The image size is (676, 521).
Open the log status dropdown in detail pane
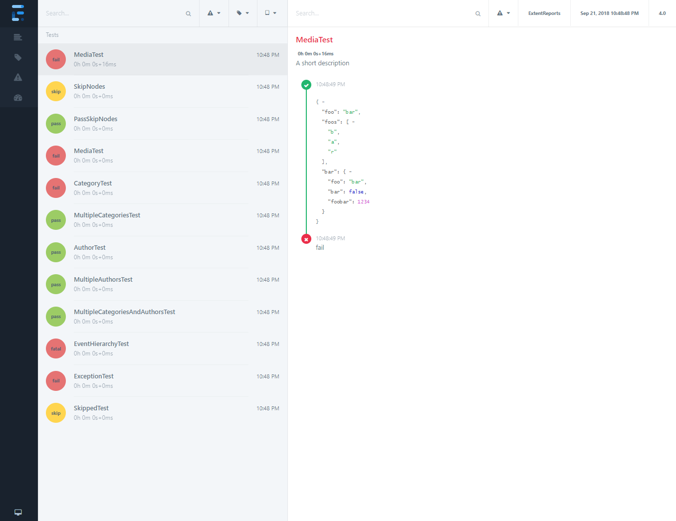coord(503,13)
